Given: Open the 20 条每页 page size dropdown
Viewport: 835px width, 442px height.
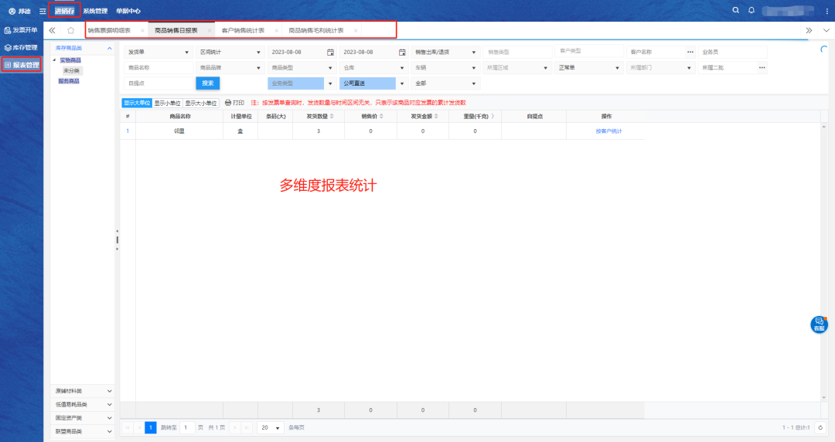Looking at the screenshot, I should pos(269,427).
